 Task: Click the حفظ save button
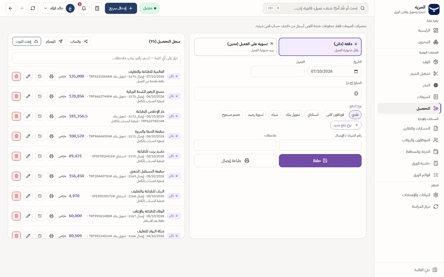pyautogui.click(x=320, y=161)
